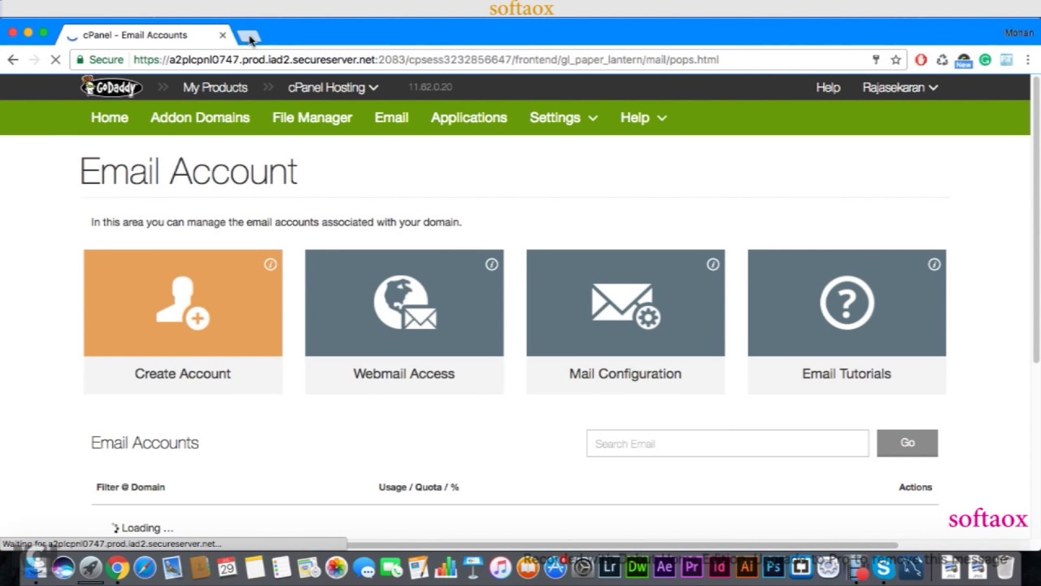Show info for Create Account tile
The height and width of the screenshot is (586, 1041).
click(x=270, y=265)
